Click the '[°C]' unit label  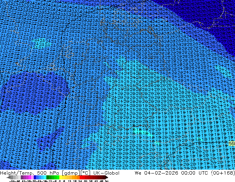coord(85,173)
